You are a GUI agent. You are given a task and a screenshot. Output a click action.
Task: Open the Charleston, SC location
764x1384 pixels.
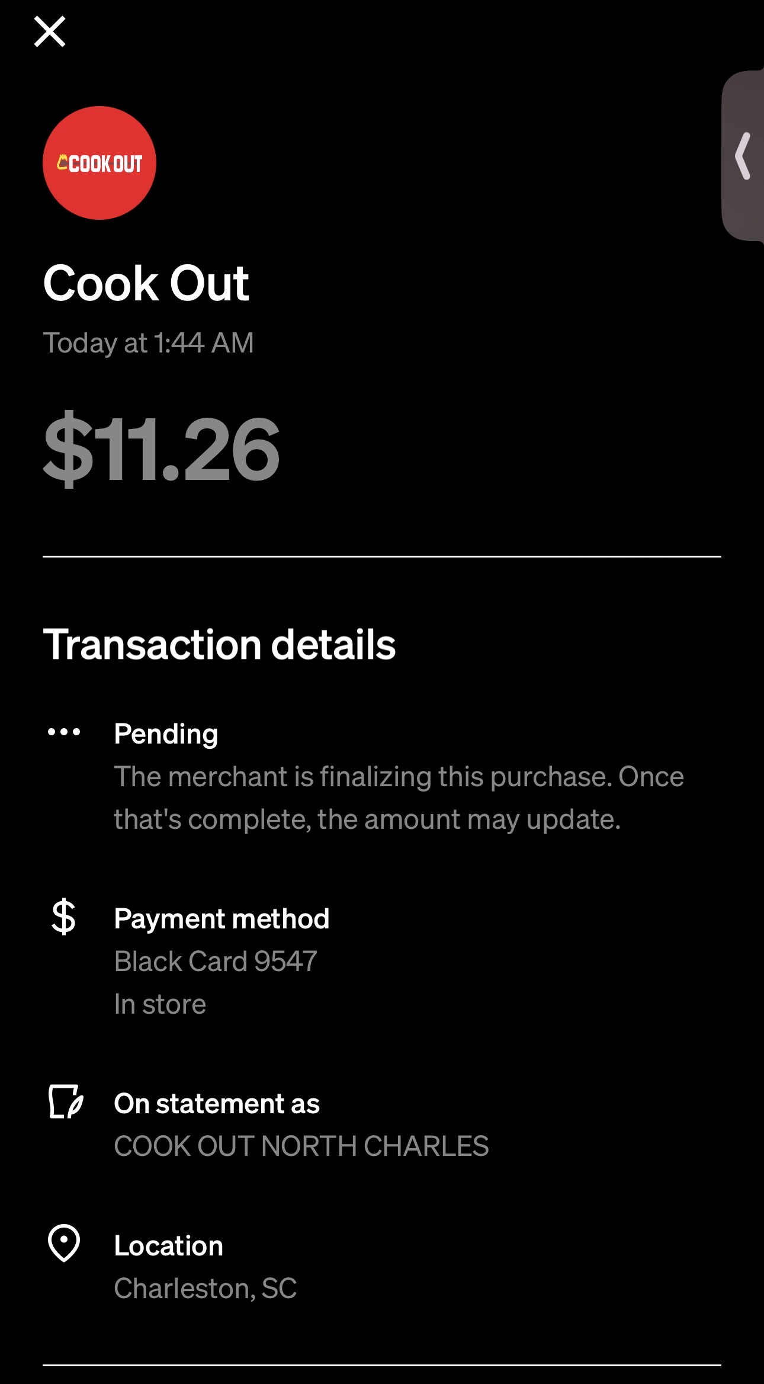click(x=205, y=1289)
